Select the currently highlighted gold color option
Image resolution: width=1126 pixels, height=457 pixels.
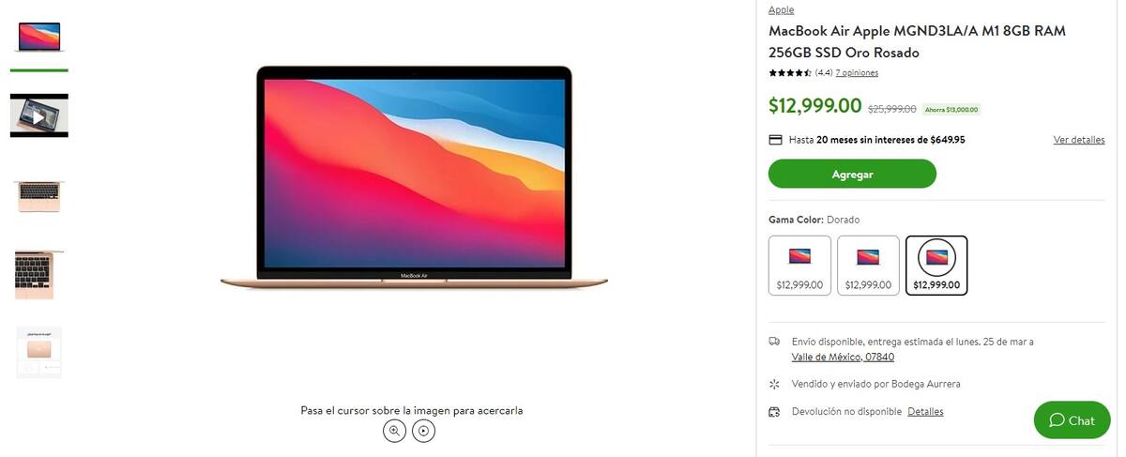pos(936,266)
